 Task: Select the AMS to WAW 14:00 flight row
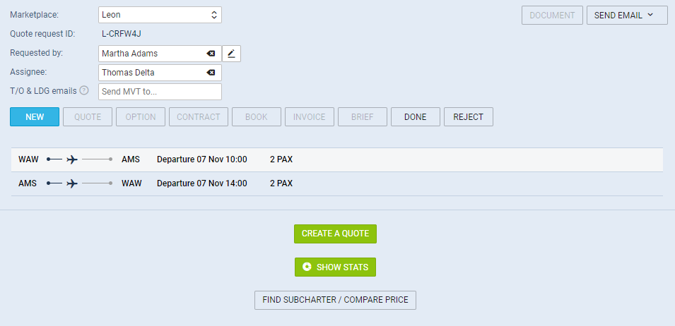click(337, 184)
